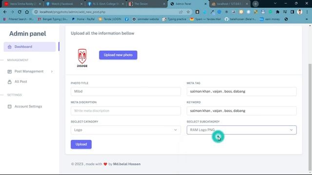
Task: Click the Dashboard home icon in sidebar
Action: pyautogui.click(x=10, y=47)
